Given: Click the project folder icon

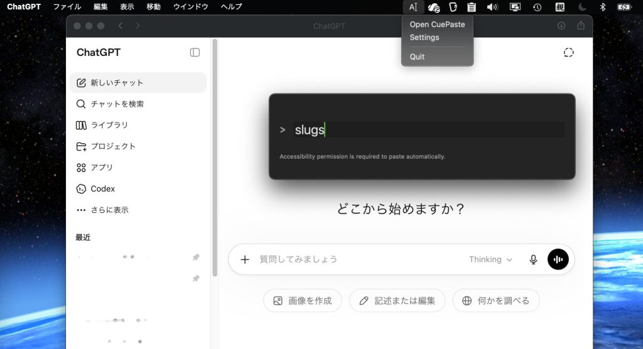Looking at the screenshot, I should [81, 146].
